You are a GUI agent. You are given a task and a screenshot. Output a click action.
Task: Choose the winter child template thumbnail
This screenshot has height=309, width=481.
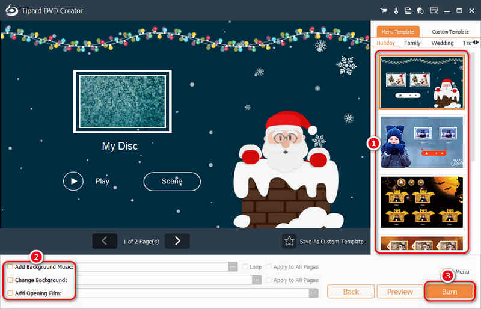(422, 142)
